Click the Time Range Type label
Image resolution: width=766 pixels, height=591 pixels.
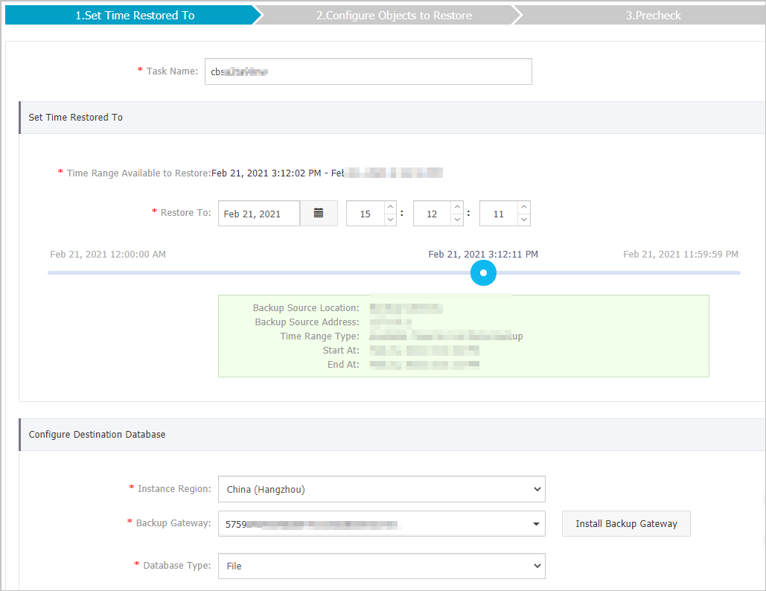click(319, 336)
